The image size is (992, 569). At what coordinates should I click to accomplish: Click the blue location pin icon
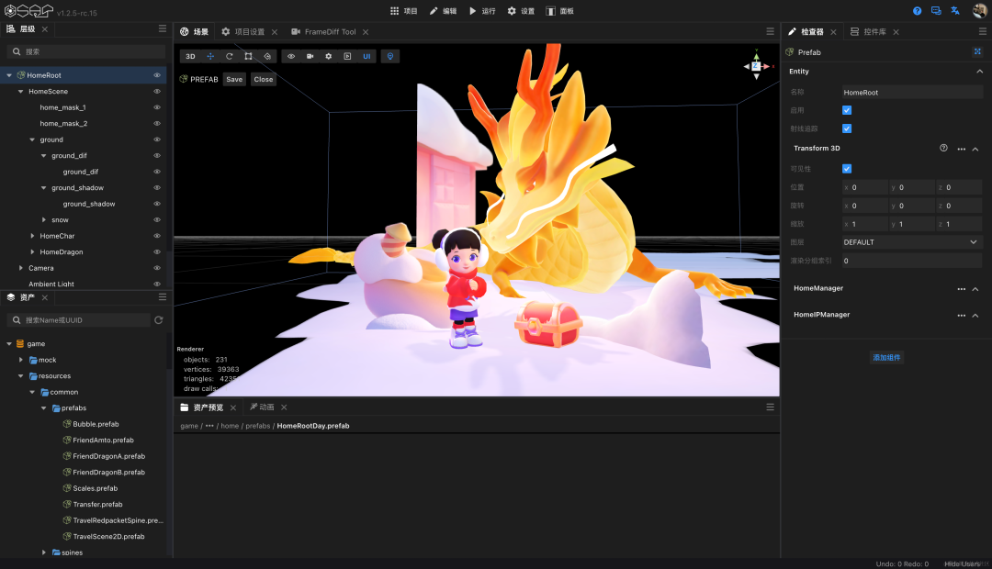pyautogui.click(x=390, y=56)
